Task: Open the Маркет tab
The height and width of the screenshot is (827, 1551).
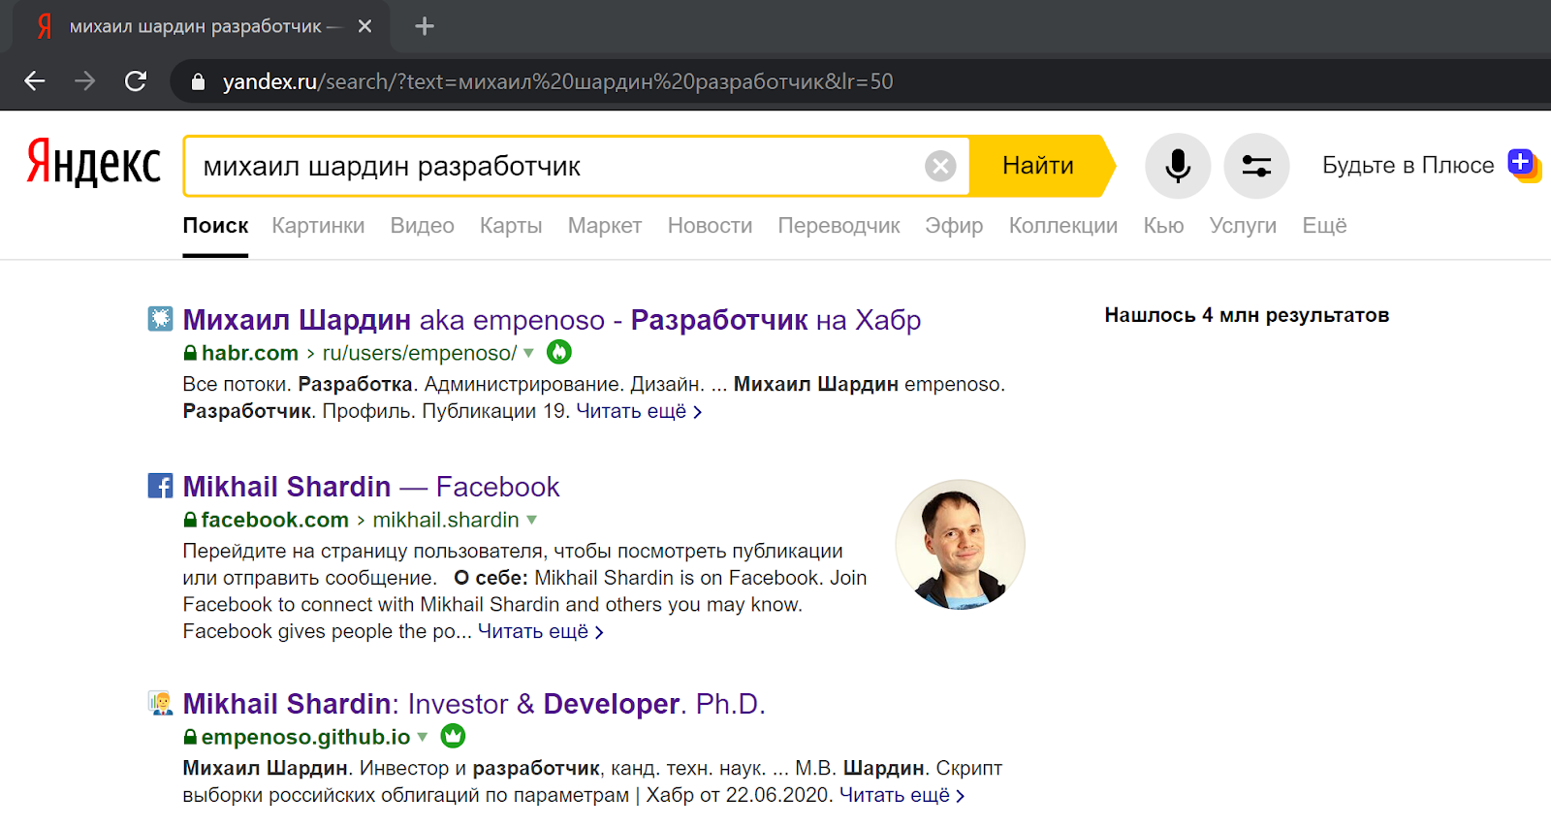Action: pyautogui.click(x=605, y=225)
